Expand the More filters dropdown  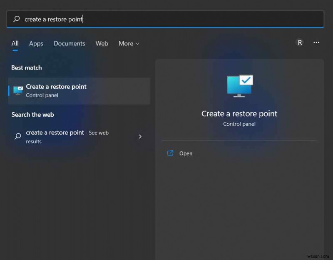pyautogui.click(x=128, y=43)
